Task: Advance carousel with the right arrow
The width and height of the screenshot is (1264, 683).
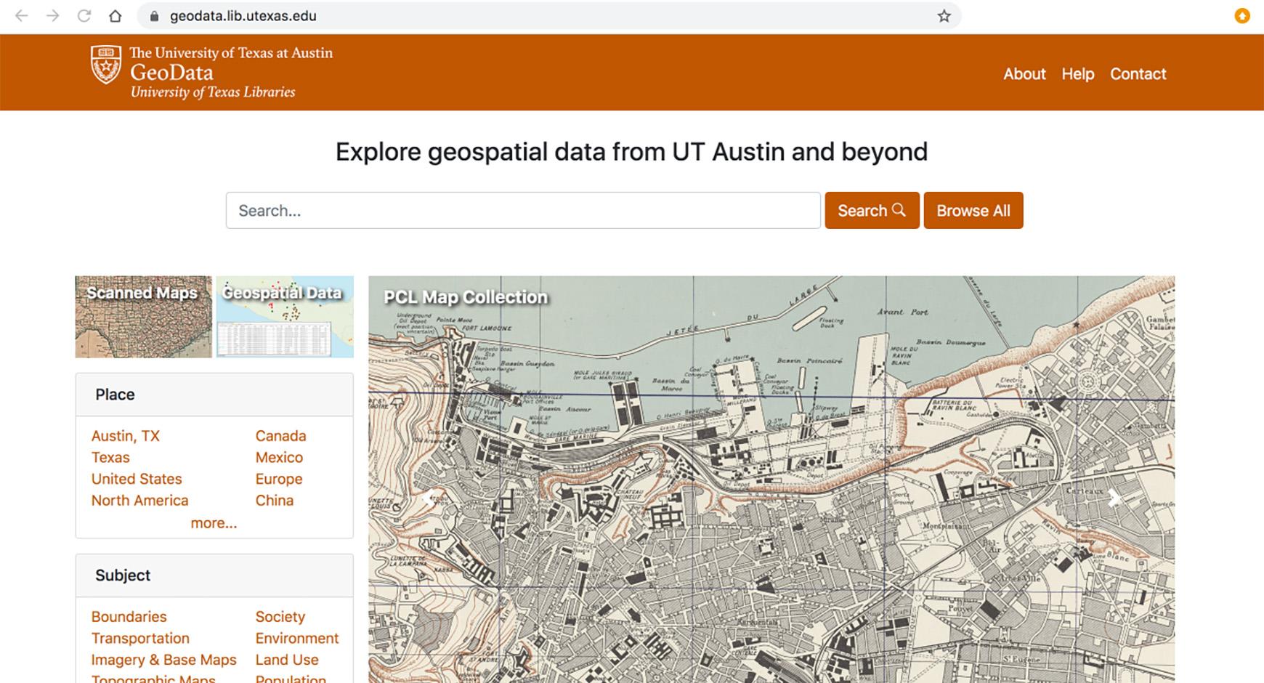Action: (1114, 498)
